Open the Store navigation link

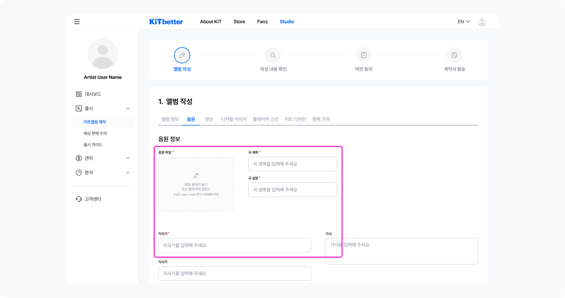(239, 22)
